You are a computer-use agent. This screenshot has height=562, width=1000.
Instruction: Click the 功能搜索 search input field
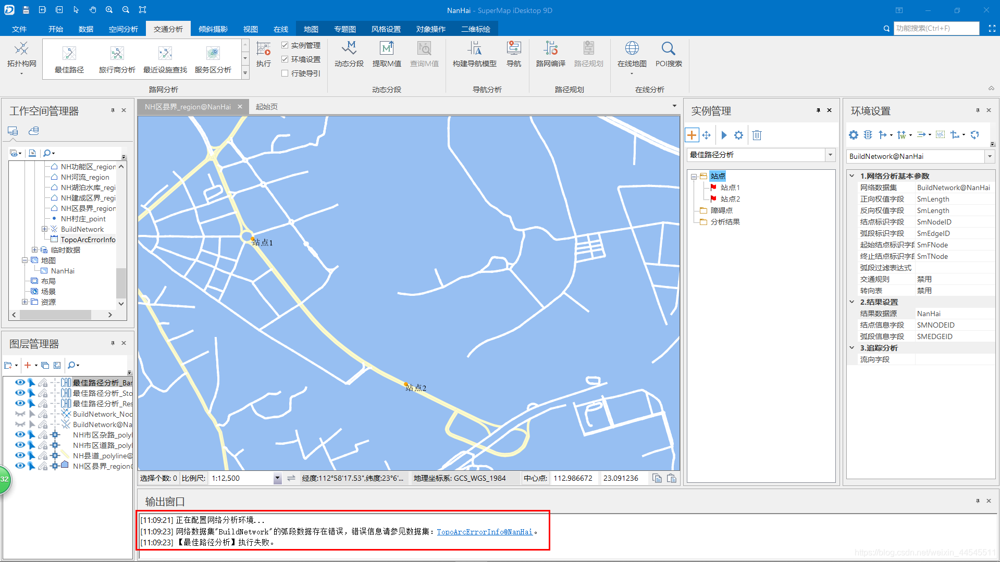(936, 29)
